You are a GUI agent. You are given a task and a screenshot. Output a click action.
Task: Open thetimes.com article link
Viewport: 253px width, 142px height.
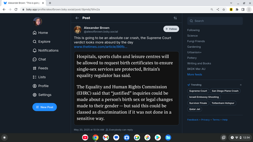[x=100, y=47]
